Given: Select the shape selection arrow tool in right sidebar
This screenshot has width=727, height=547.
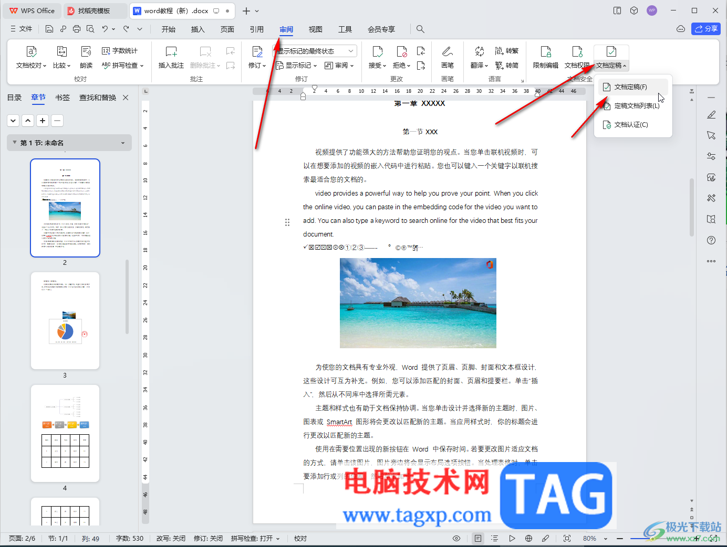Looking at the screenshot, I should coord(711,135).
